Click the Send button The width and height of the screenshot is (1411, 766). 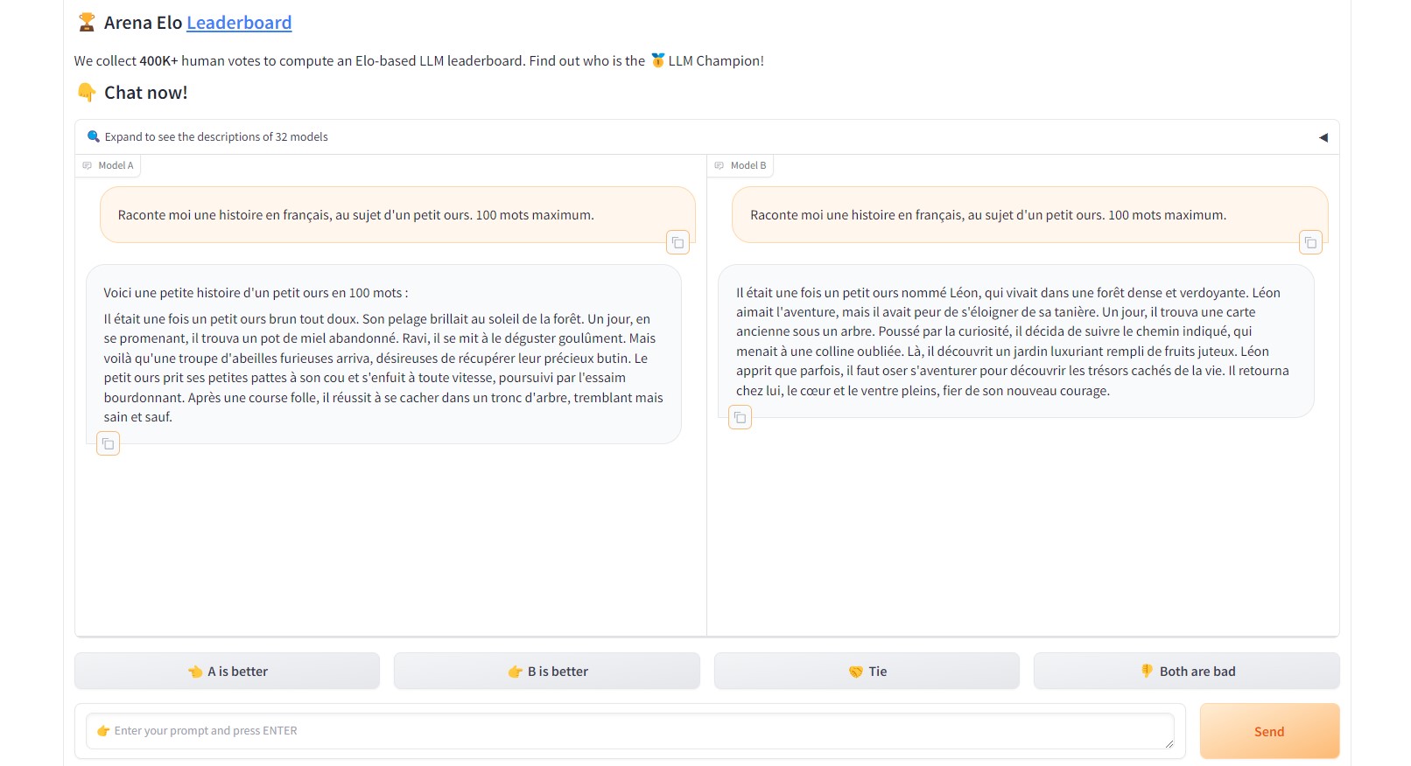[x=1269, y=731]
